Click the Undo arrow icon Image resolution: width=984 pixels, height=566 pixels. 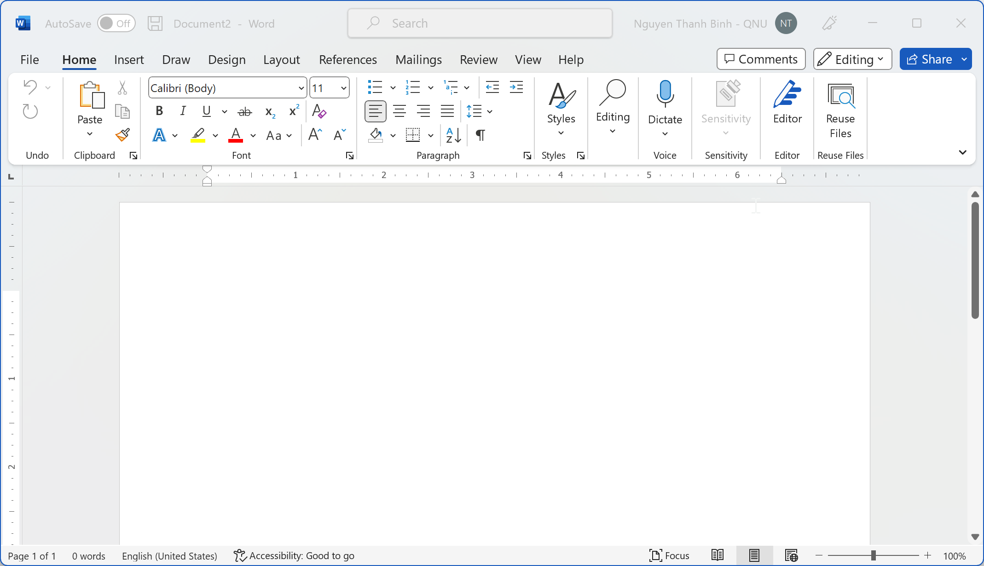pyautogui.click(x=30, y=87)
